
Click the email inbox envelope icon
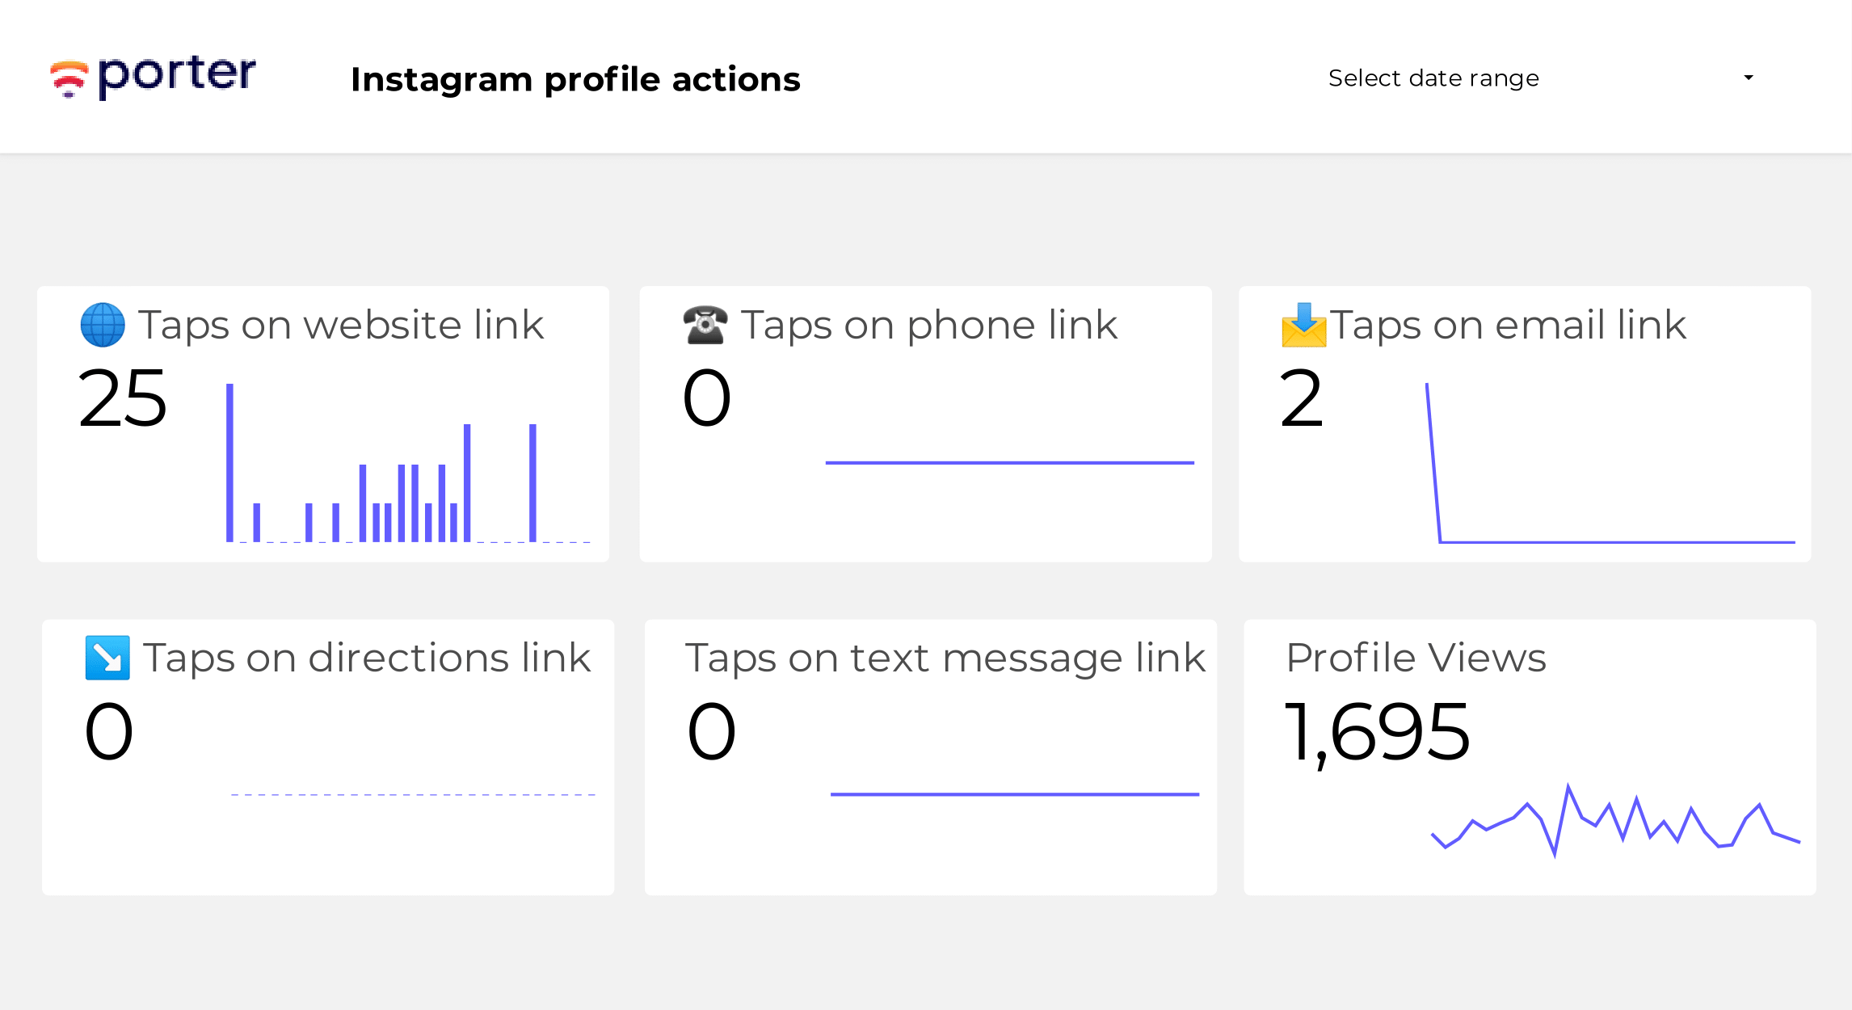coord(1303,325)
